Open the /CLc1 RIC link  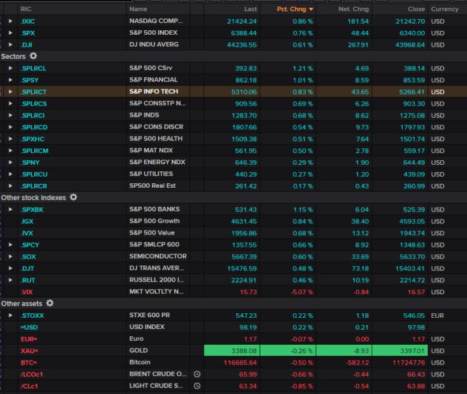click(29, 386)
